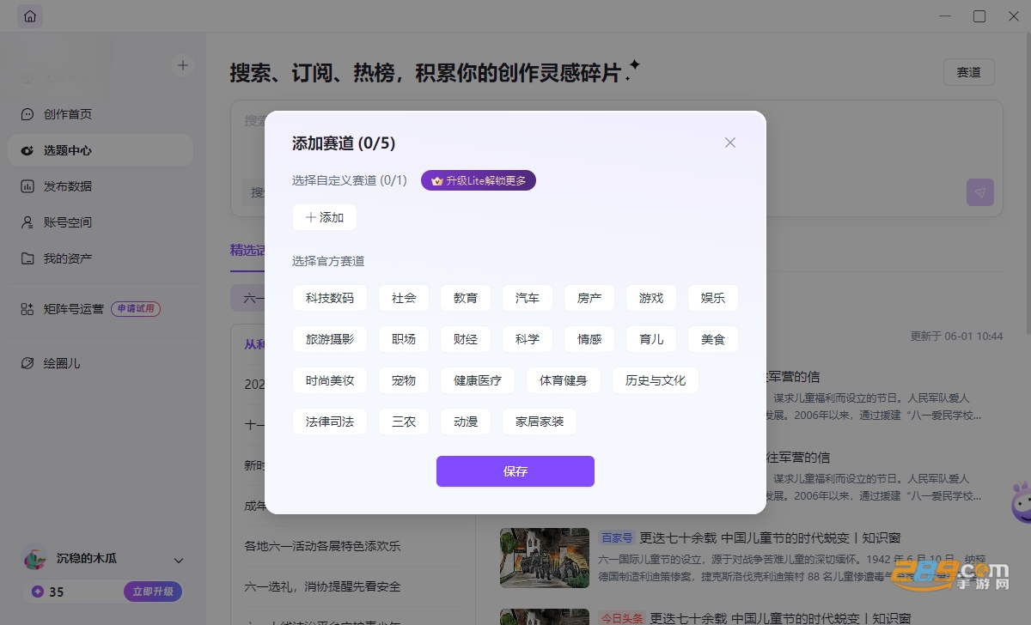This screenshot has height=625, width=1031.
Task: Upgrade via 升级Lite解锁更多 badge
Action: (479, 180)
